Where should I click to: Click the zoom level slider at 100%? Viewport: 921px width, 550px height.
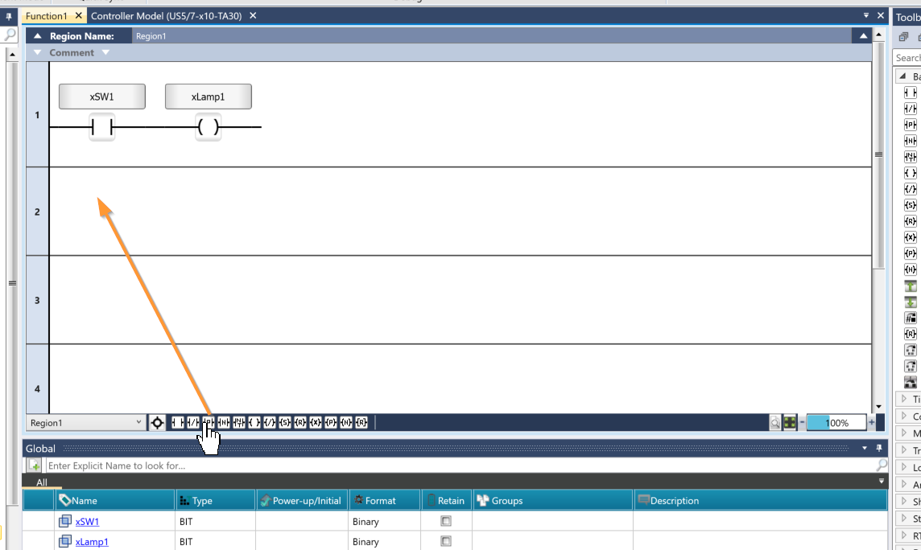coord(836,423)
